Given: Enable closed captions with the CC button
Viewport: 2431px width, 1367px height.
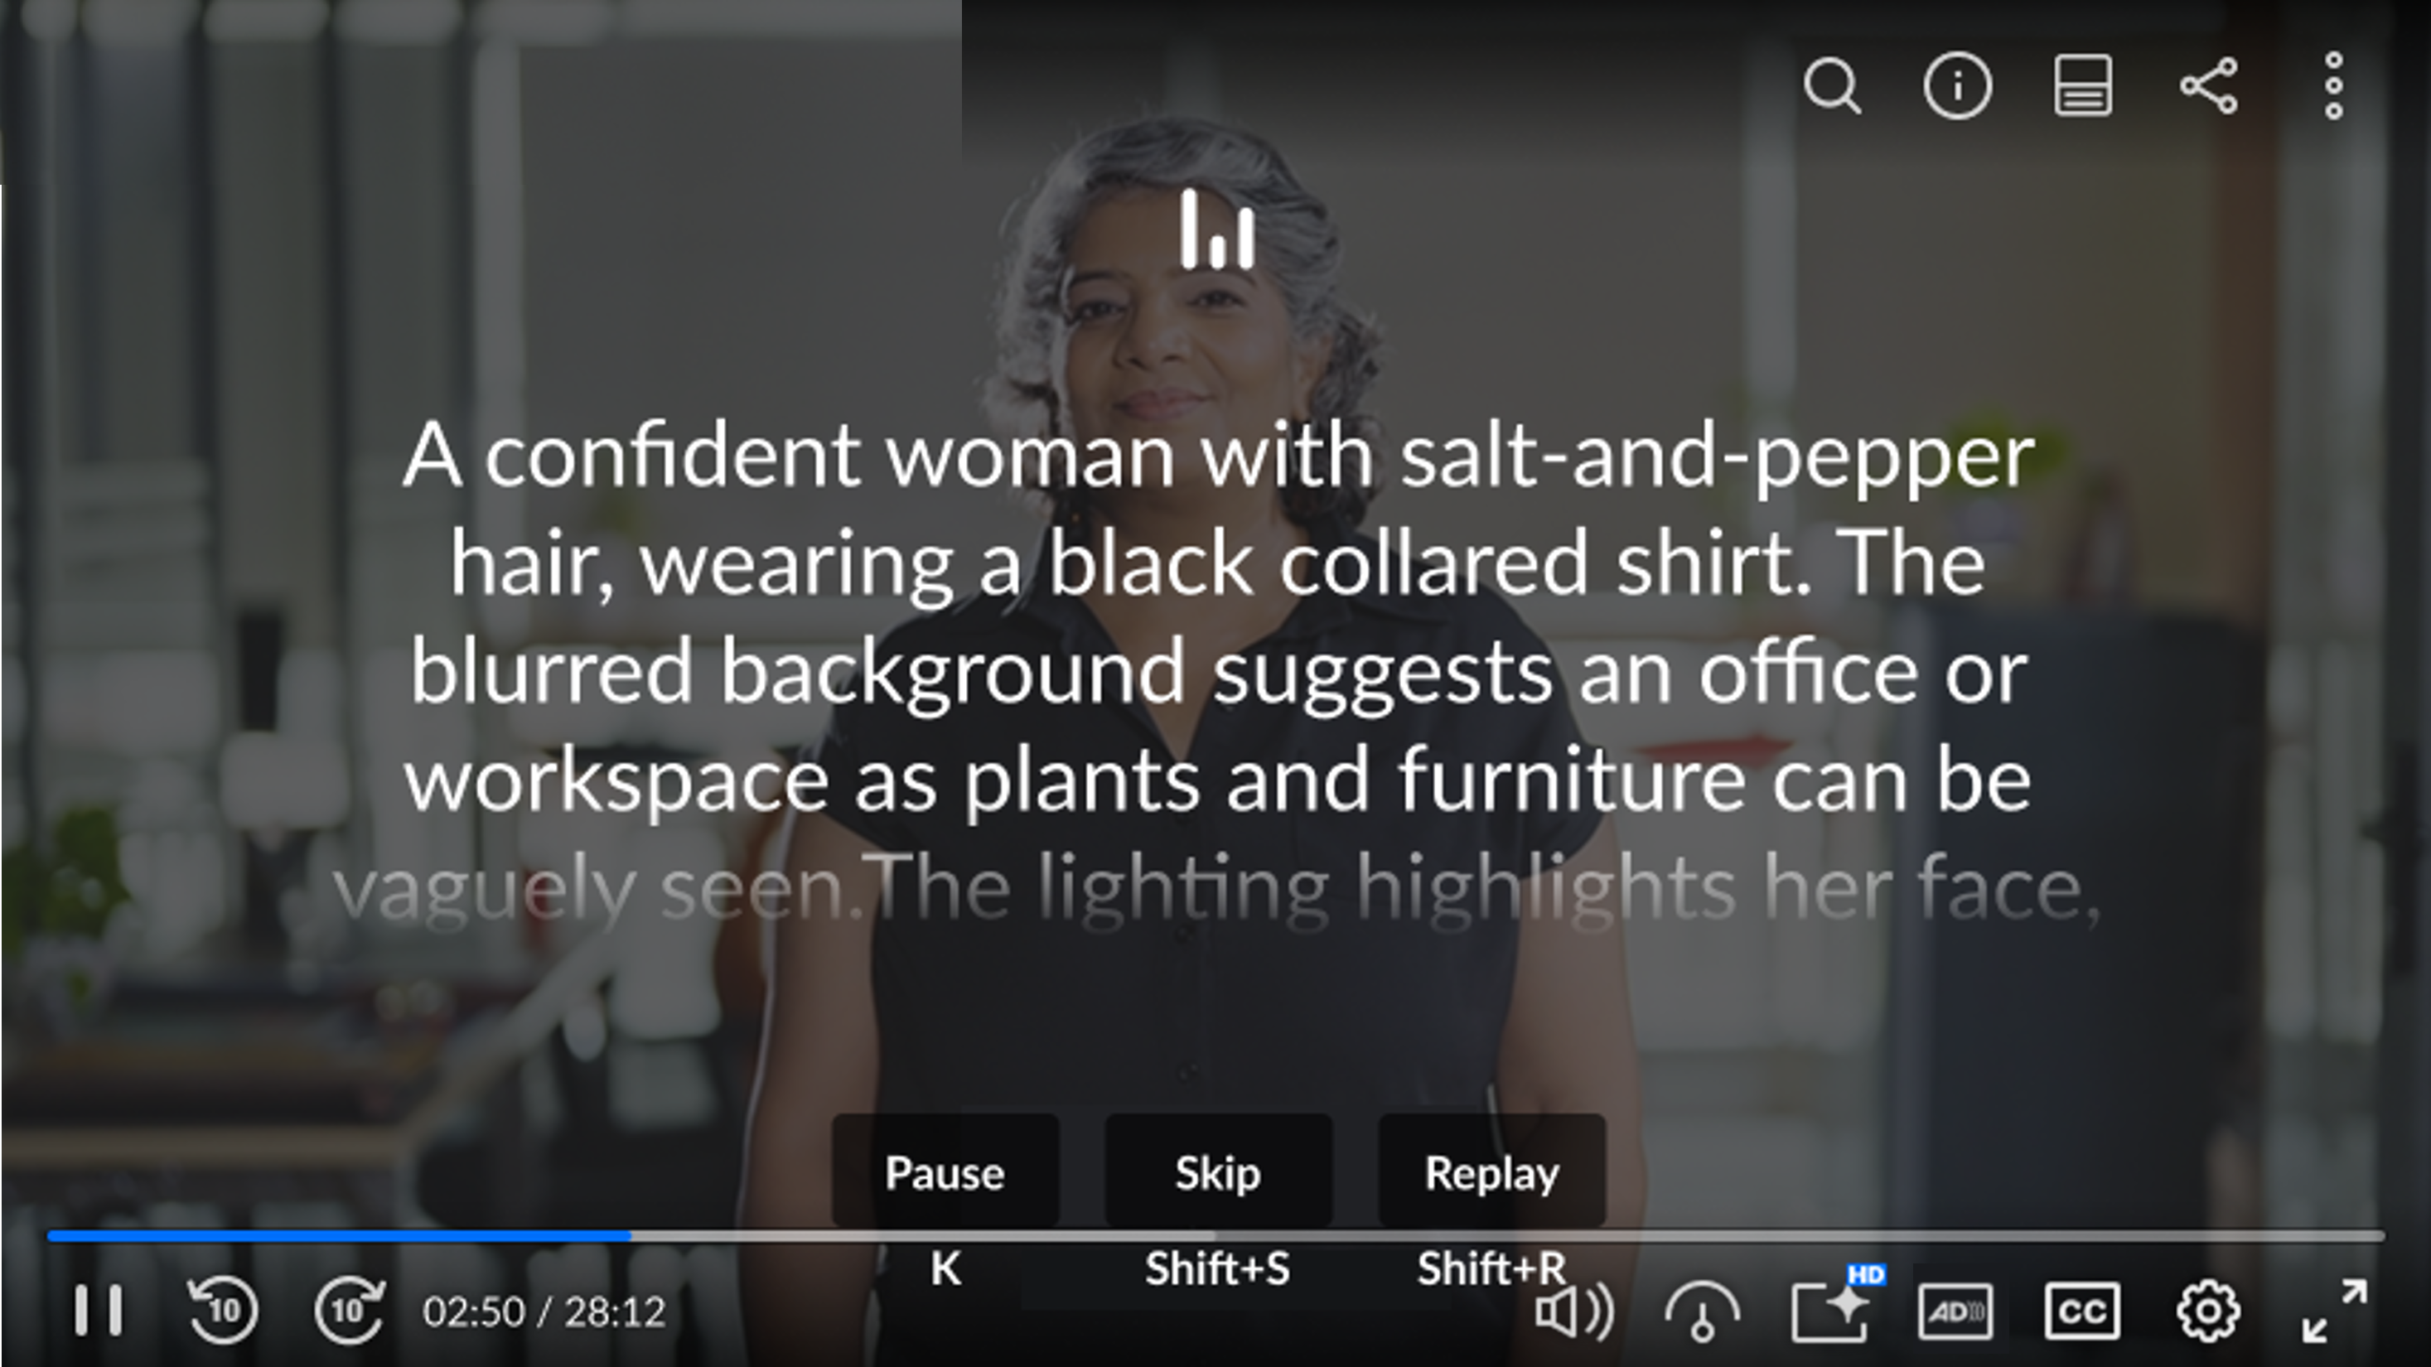Looking at the screenshot, I should [2085, 1310].
